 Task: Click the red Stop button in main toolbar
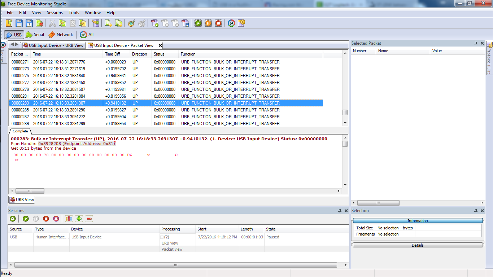(x=218, y=23)
